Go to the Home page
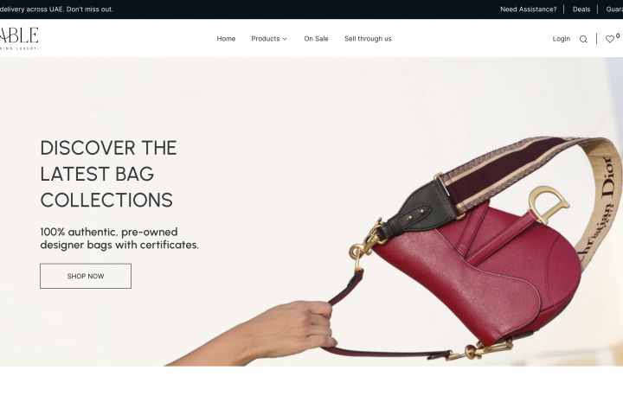623x415 pixels. click(226, 39)
